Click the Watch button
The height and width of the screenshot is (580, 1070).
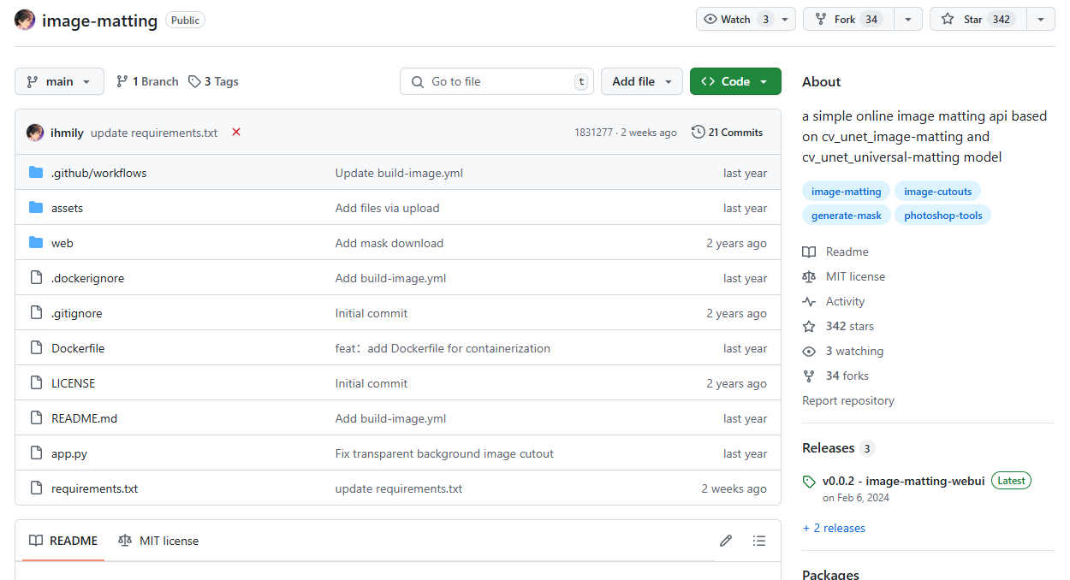pyautogui.click(x=735, y=19)
